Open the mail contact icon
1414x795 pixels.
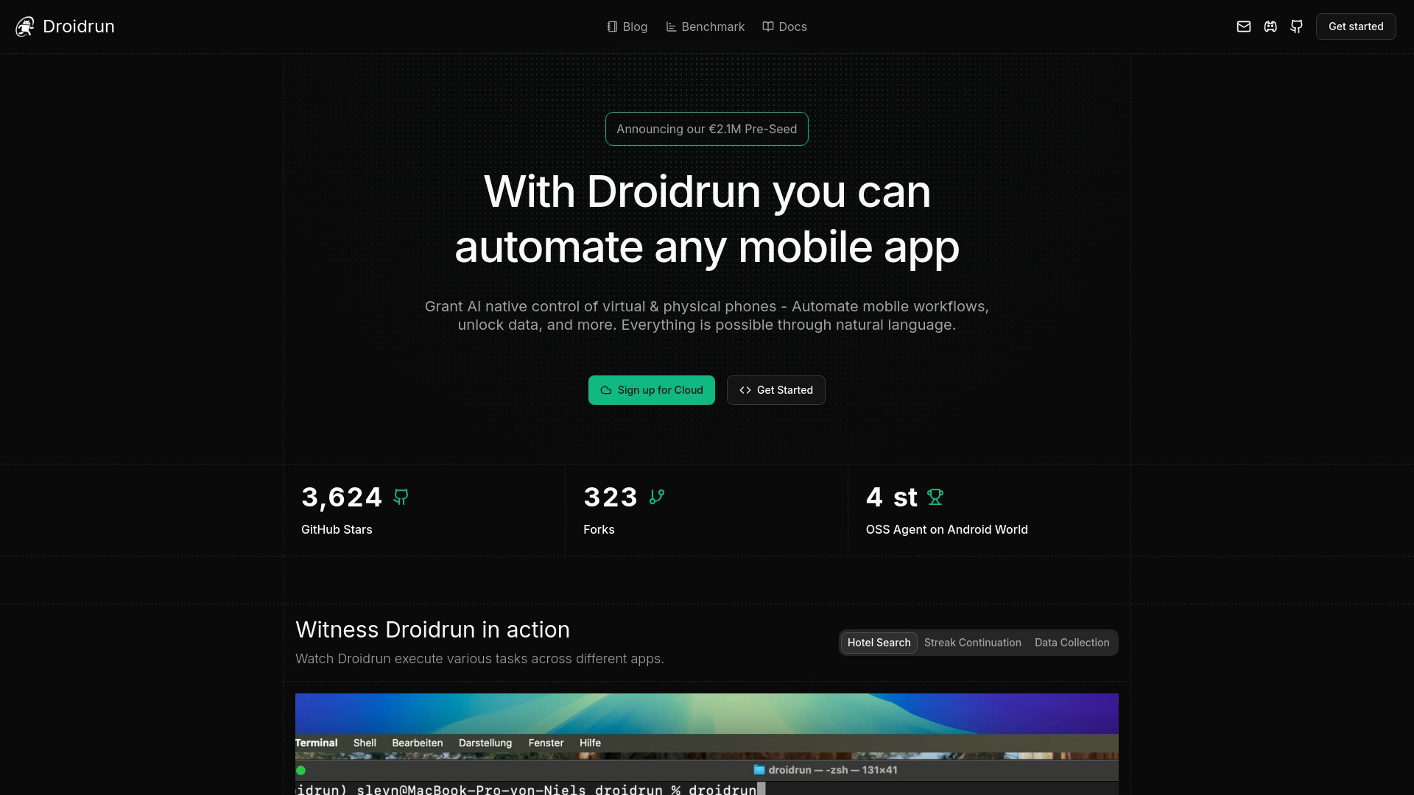1244,26
